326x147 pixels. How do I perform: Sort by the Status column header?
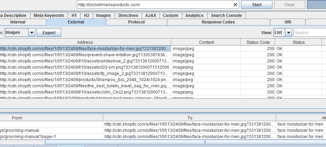coord(299,42)
